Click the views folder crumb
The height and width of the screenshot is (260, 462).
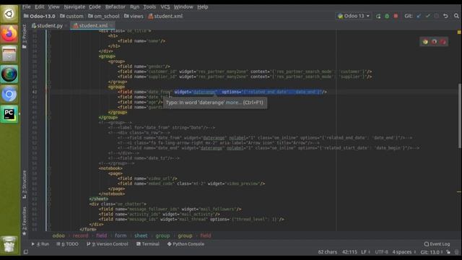pos(134,16)
